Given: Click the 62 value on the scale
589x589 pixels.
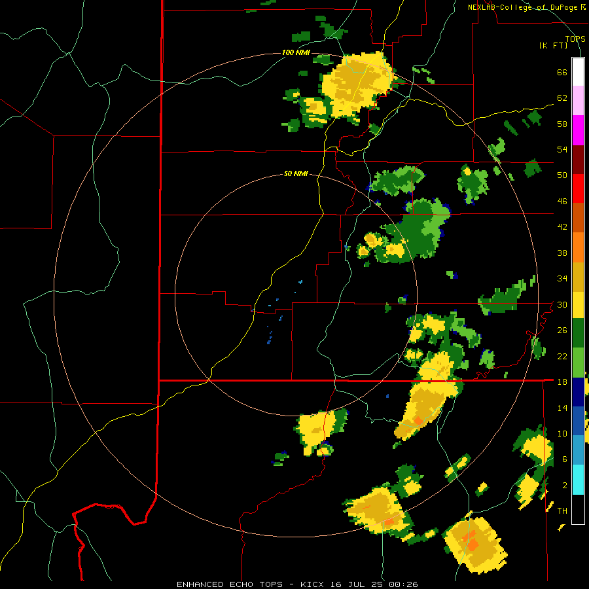Looking at the screenshot, I should click(562, 98).
